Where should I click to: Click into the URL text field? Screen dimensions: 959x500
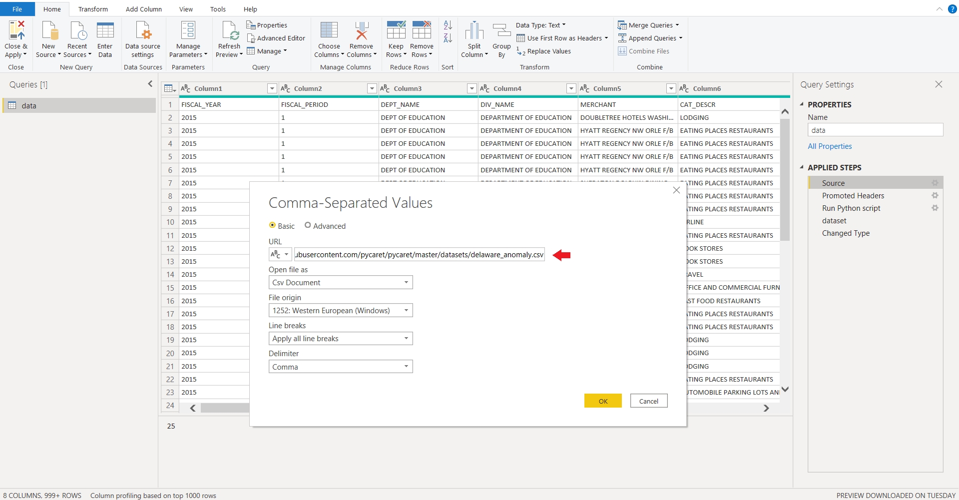click(419, 255)
